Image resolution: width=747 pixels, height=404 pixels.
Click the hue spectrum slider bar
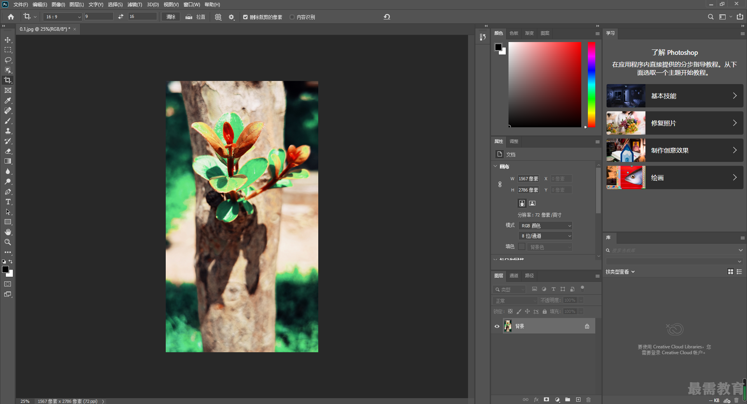coord(591,84)
